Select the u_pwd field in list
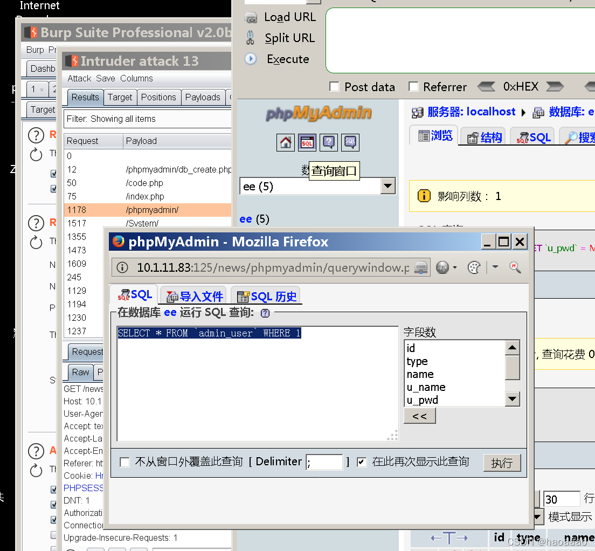The height and width of the screenshot is (551, 595). [x=454, y=400]
